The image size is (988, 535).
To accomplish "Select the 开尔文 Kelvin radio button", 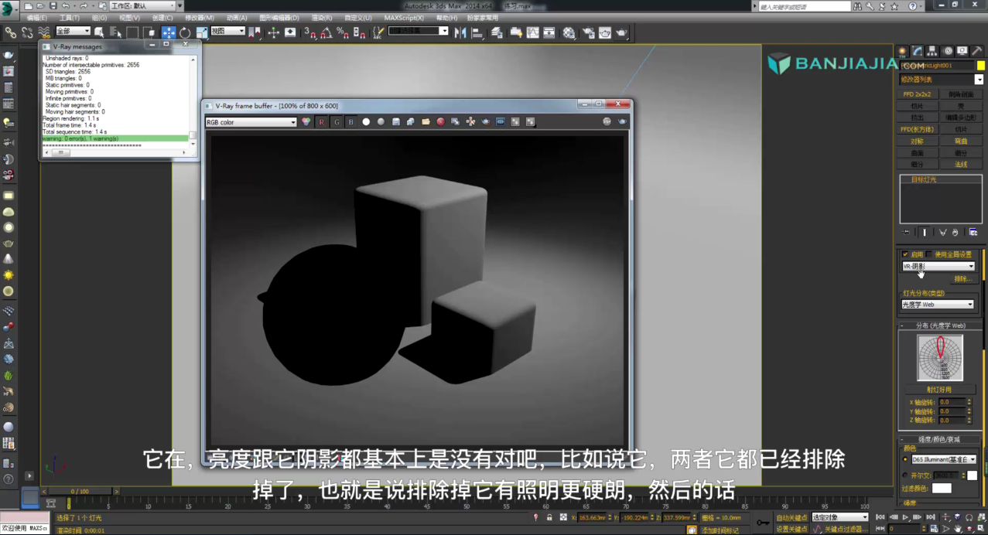I will pyautogui.click(x=905, y=475).
